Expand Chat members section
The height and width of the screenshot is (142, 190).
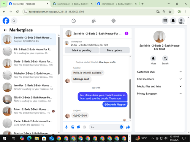pyautogui.click(x=159, y=79)
